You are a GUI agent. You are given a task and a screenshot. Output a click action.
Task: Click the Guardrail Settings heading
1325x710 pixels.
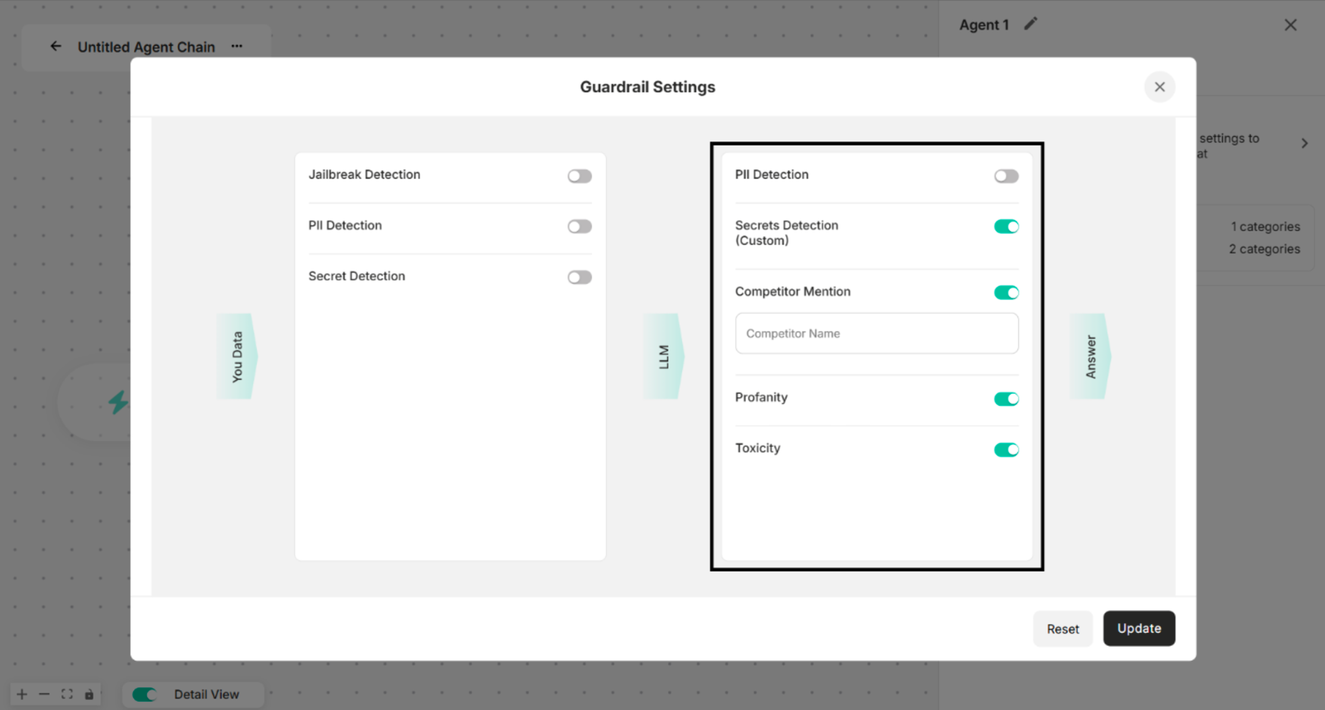pyautogui.click(x=647, y=87)
